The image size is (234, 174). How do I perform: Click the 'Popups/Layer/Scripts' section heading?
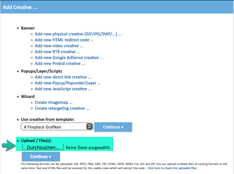pyautogui.click(x=42, y=71)
